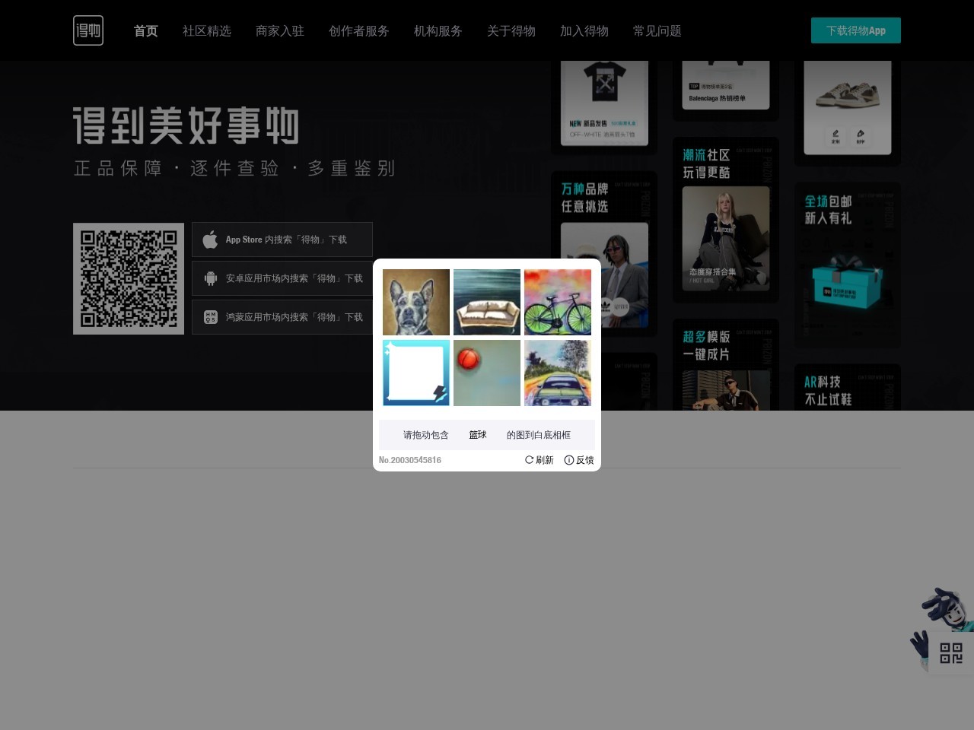
Task: Click the 篮球 keyword in captcha prompt
Action: point(478,435)
